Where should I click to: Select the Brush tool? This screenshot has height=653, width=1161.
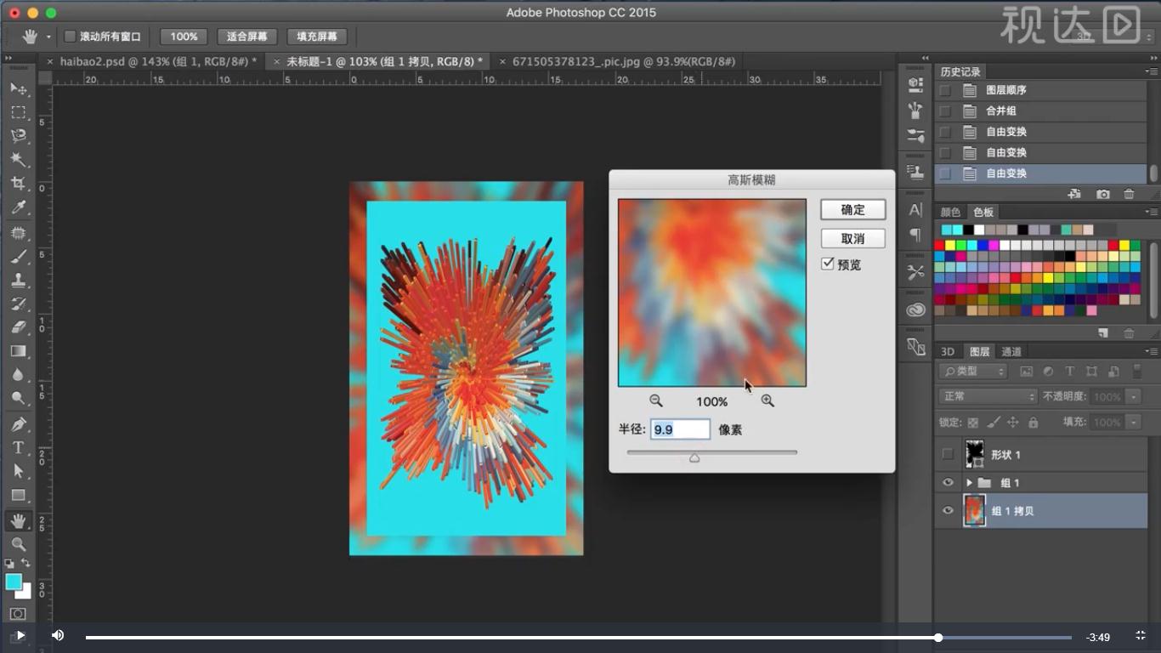18,257
